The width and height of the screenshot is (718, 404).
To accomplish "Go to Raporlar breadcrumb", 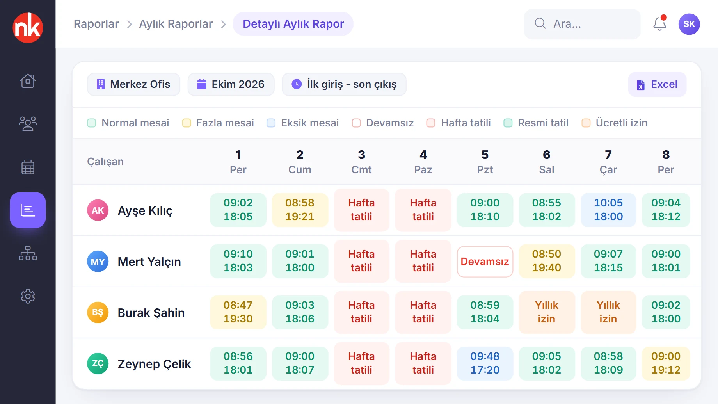I will coord(96,24).
